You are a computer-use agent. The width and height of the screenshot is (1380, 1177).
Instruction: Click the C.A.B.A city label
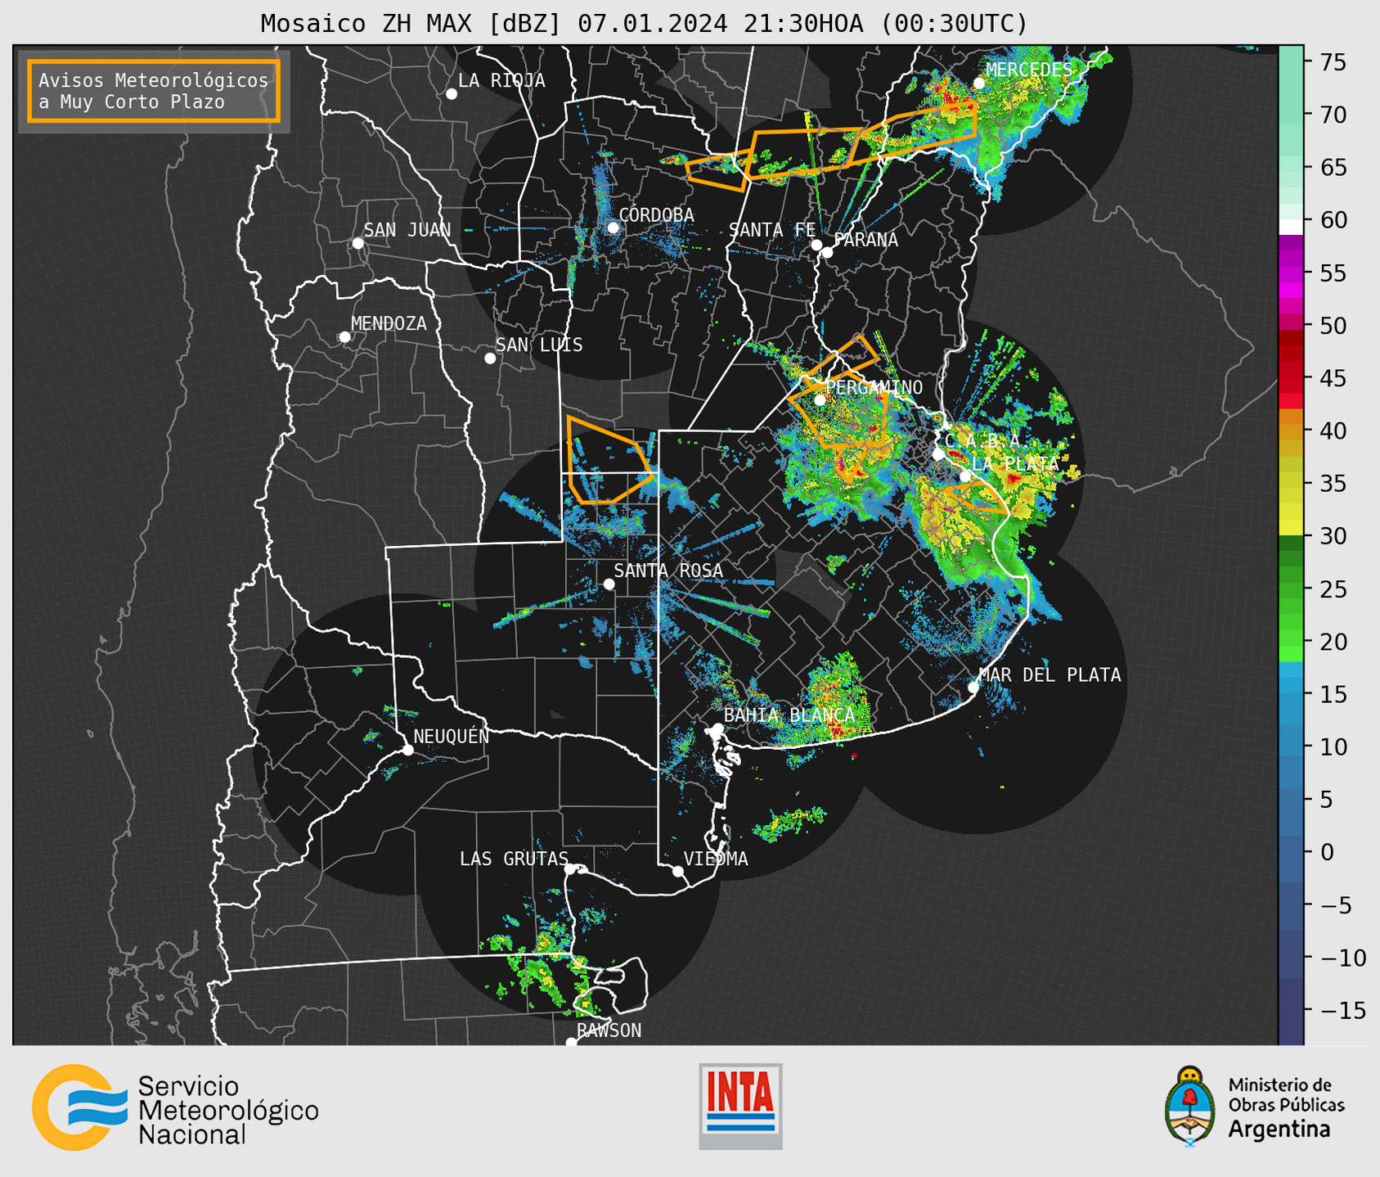[982, 440]
